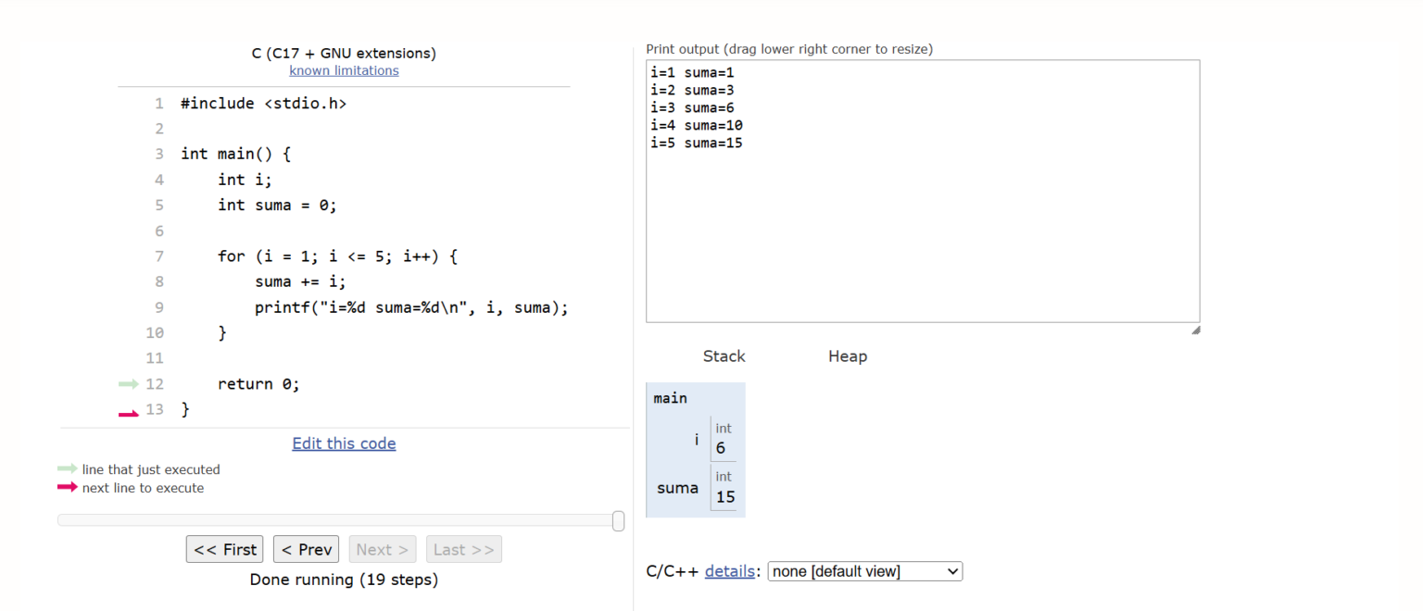1423x611 pixels.
Task: Click output line 'i=1 suma=1'
Action: point(692,72)
